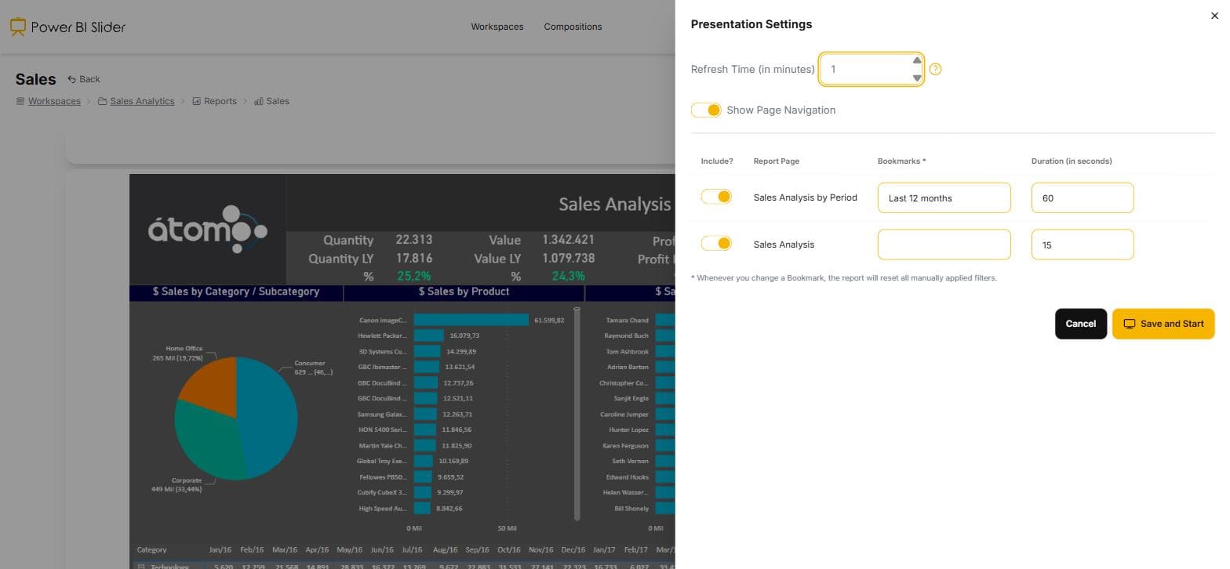Toggle the Show Page Navigation switch

pos(706,110)
